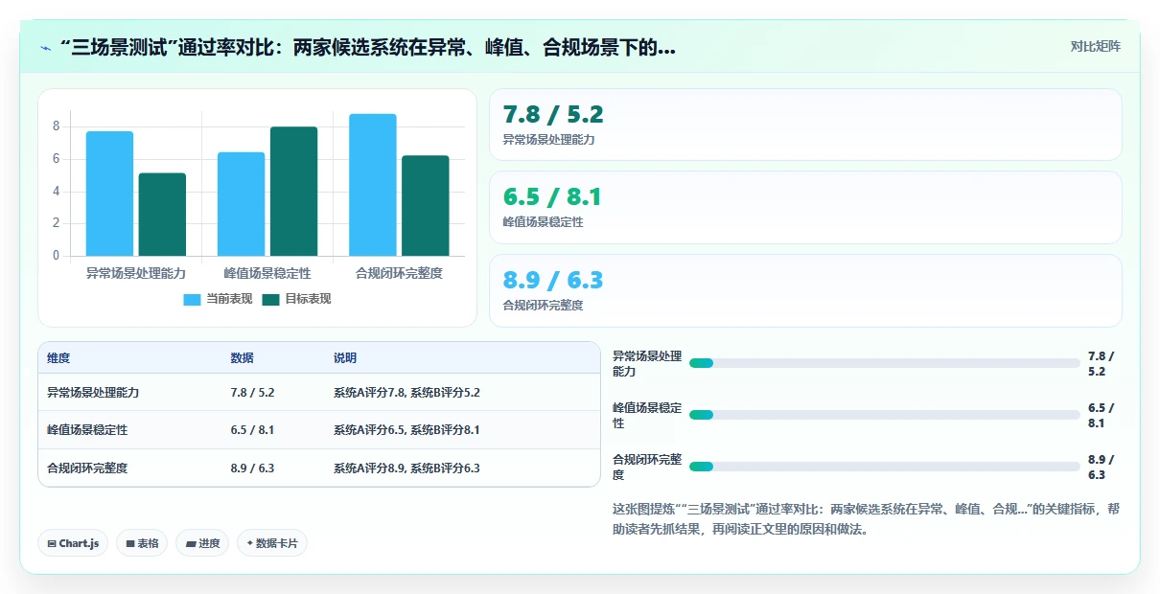Click table cell 系统A评分6.5, 系统B评分8.1

(x=406, y=430)
